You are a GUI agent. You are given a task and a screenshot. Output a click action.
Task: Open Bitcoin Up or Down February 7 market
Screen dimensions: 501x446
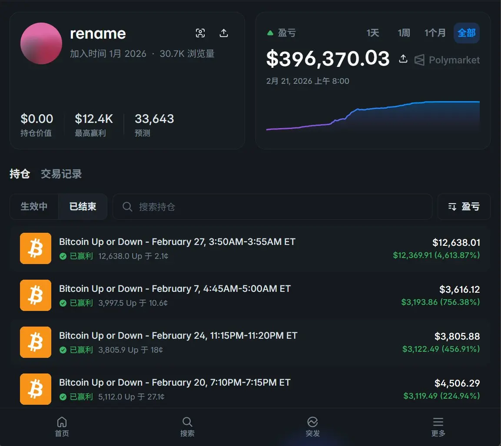[175, 289]
